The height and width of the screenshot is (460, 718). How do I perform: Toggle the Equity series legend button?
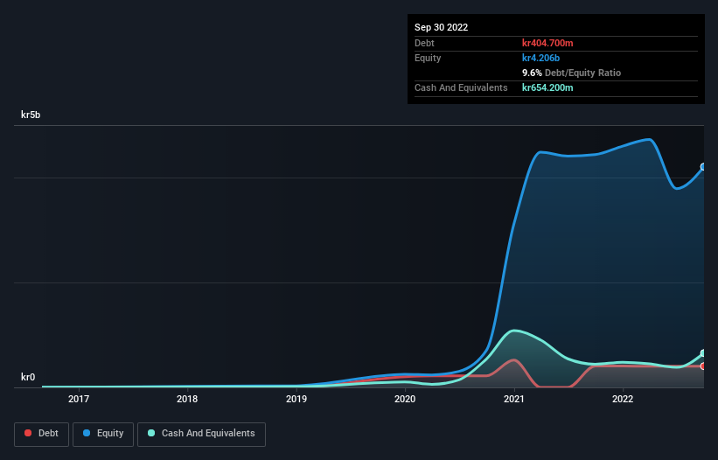[103, 434]
